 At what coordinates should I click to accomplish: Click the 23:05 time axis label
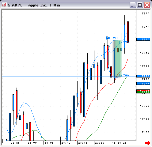[49, 143]
